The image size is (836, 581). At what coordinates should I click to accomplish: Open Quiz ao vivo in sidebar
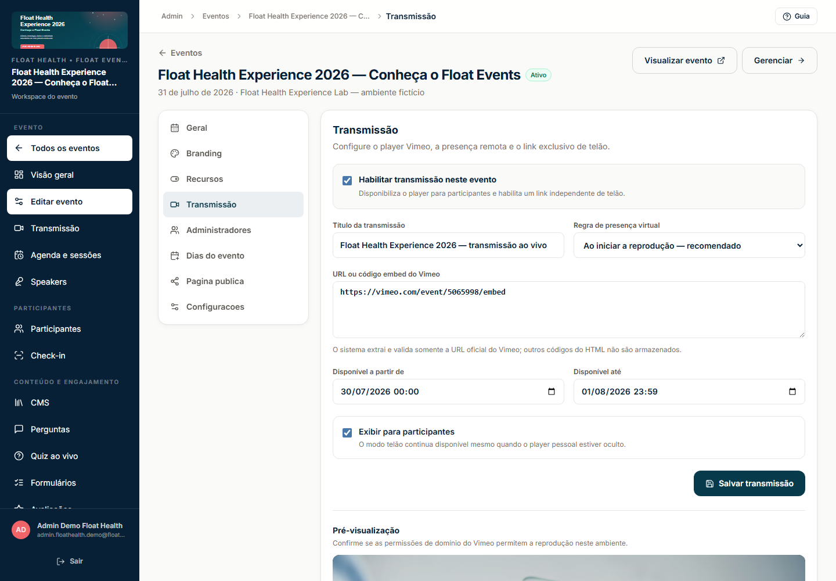[x=70, y=456]
